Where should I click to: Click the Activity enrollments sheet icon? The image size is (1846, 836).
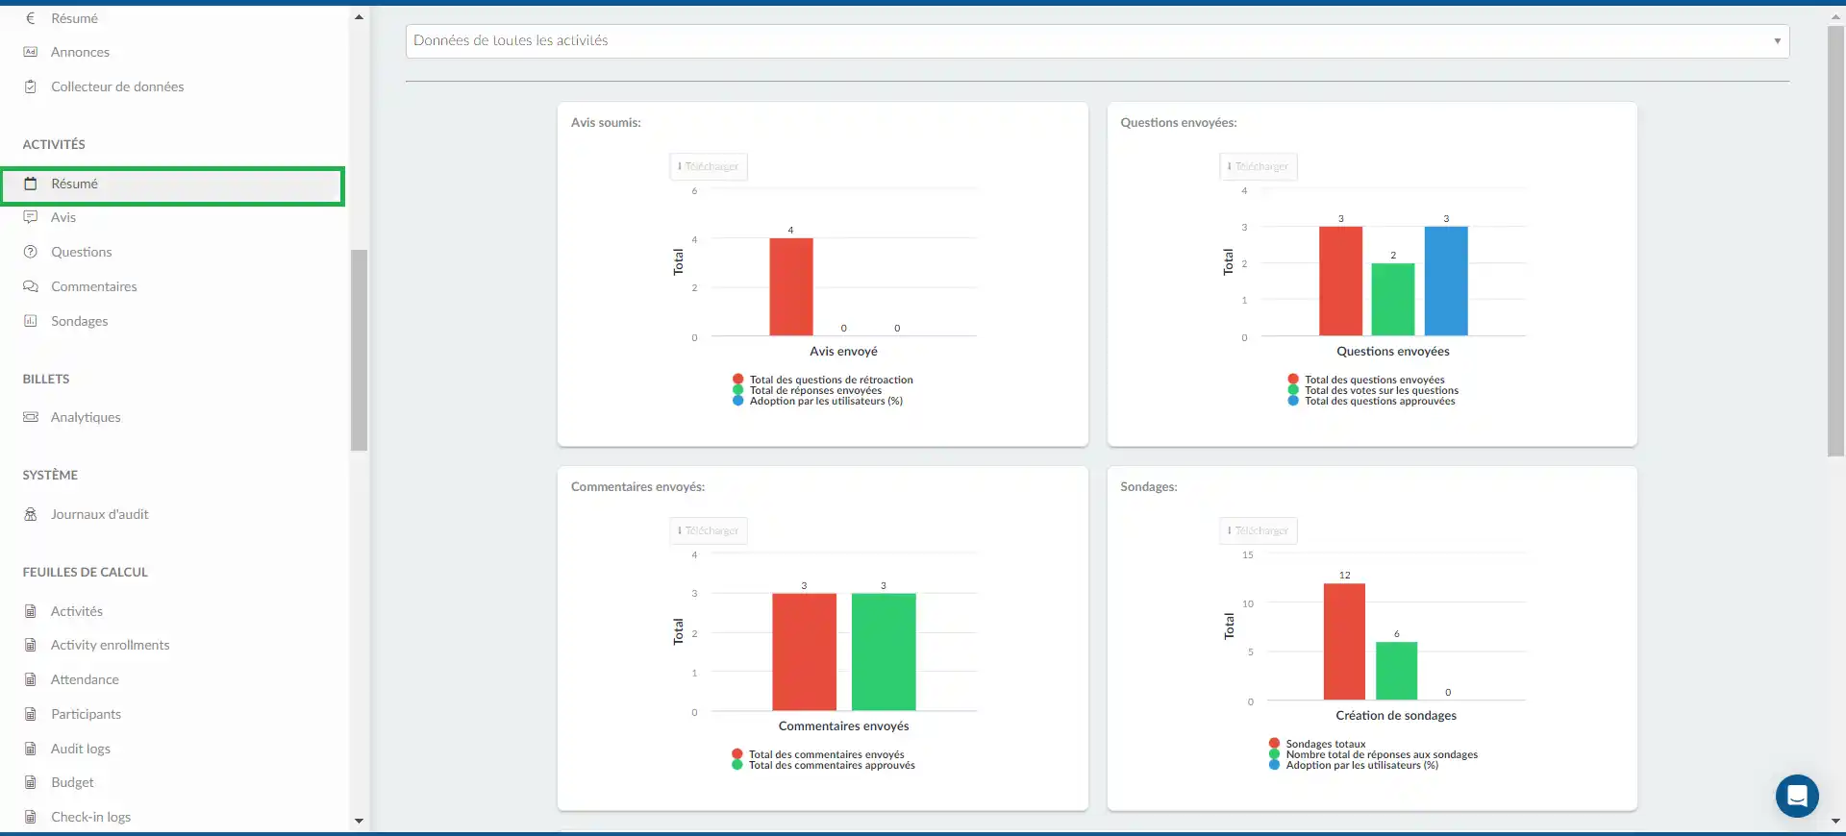tap(31, 645)
